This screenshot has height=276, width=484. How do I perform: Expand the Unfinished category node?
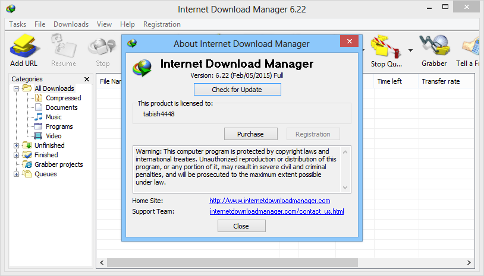(x=17, y=145)
